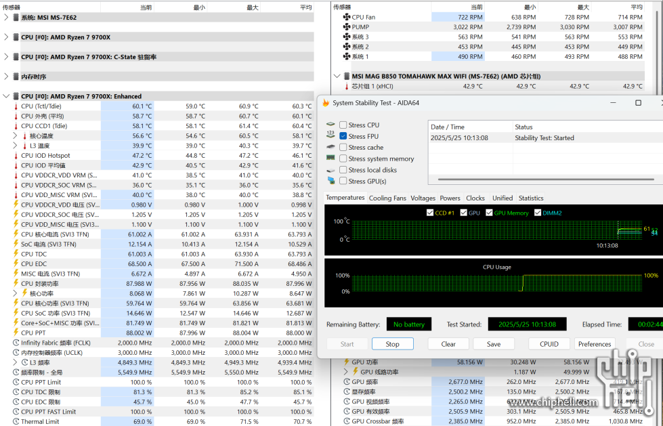Click fan icon next to CPU Fan row
663x426 pixels.
tap(347, 17)
